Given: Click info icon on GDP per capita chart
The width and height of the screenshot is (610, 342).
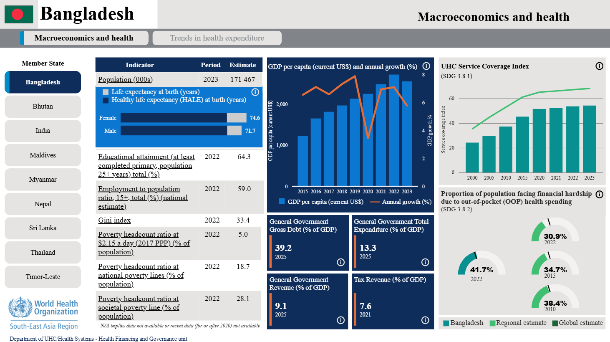Looking at the screenshot, I should (426, 66).
